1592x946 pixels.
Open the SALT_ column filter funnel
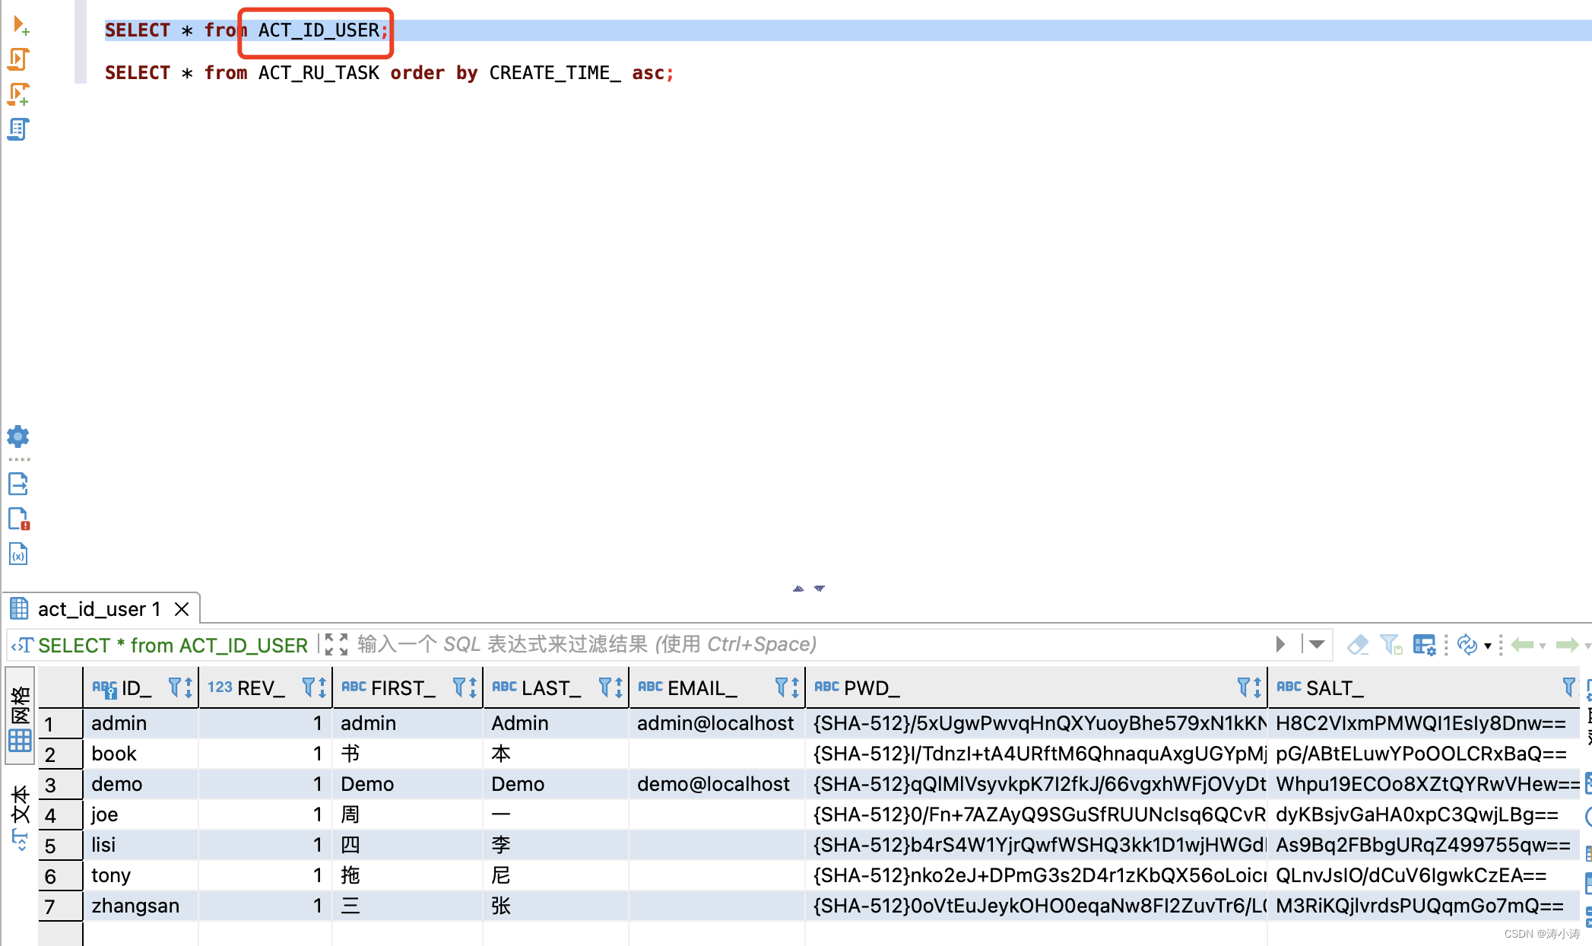pos(1569,687)
